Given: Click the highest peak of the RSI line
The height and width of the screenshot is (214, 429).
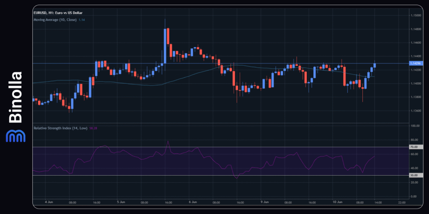Looking at the screenshot, I should pyautogui.click(x=168, y=142).
